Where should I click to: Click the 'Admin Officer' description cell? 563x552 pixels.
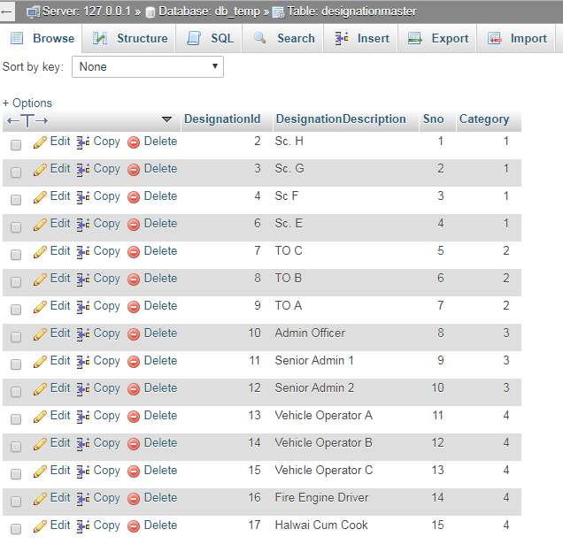[x=310, y=333]
